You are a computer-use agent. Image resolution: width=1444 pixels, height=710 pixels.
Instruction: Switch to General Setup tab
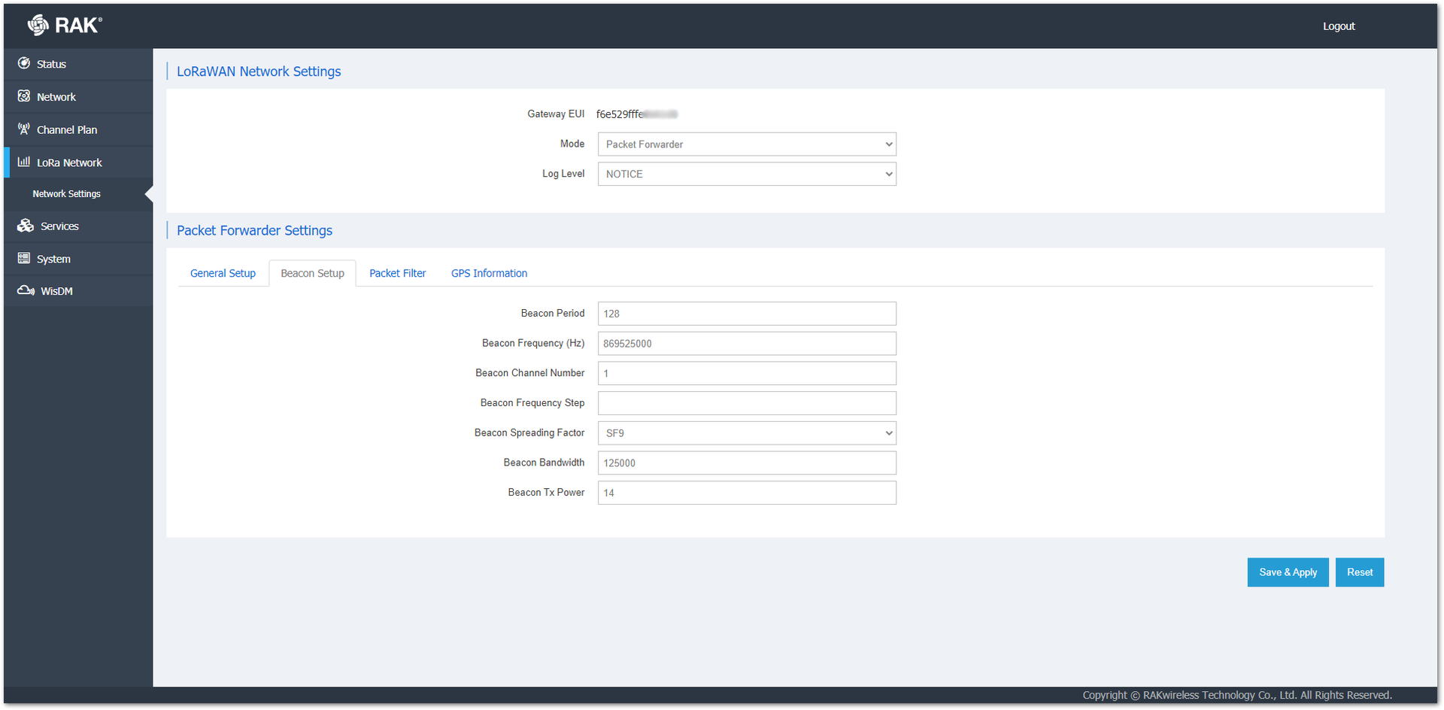[223, 273]
